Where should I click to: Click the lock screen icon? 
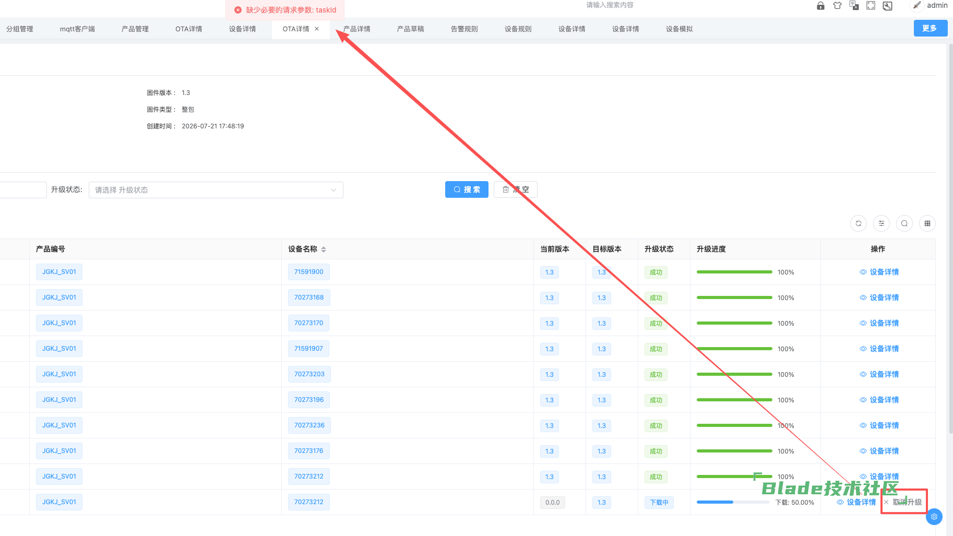[820, 6]
